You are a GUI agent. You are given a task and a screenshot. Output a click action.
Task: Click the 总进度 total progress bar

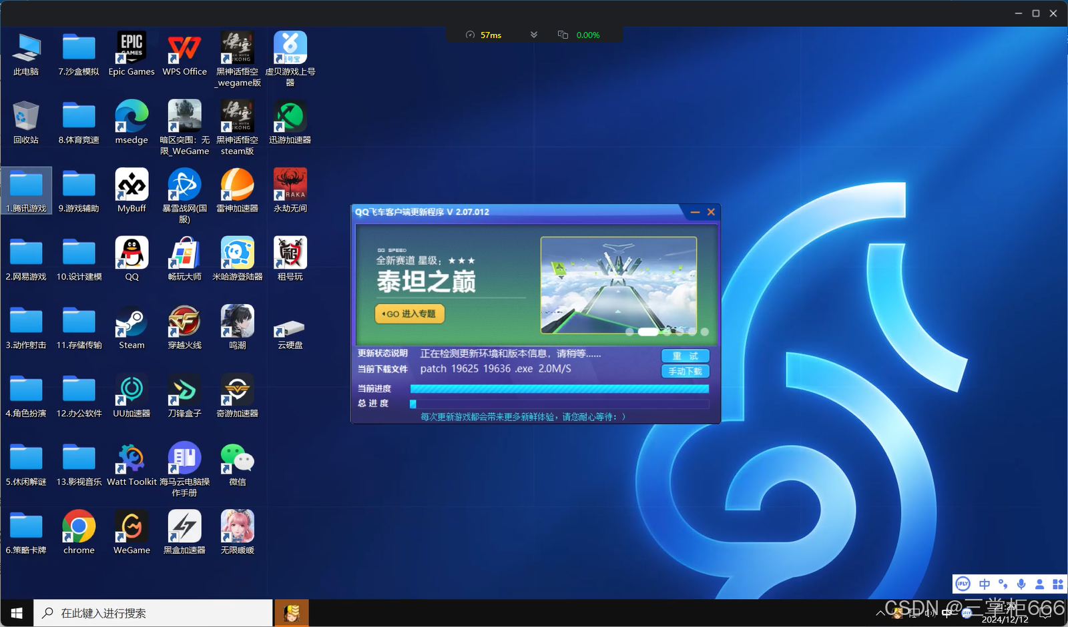[x=559, y=404]
